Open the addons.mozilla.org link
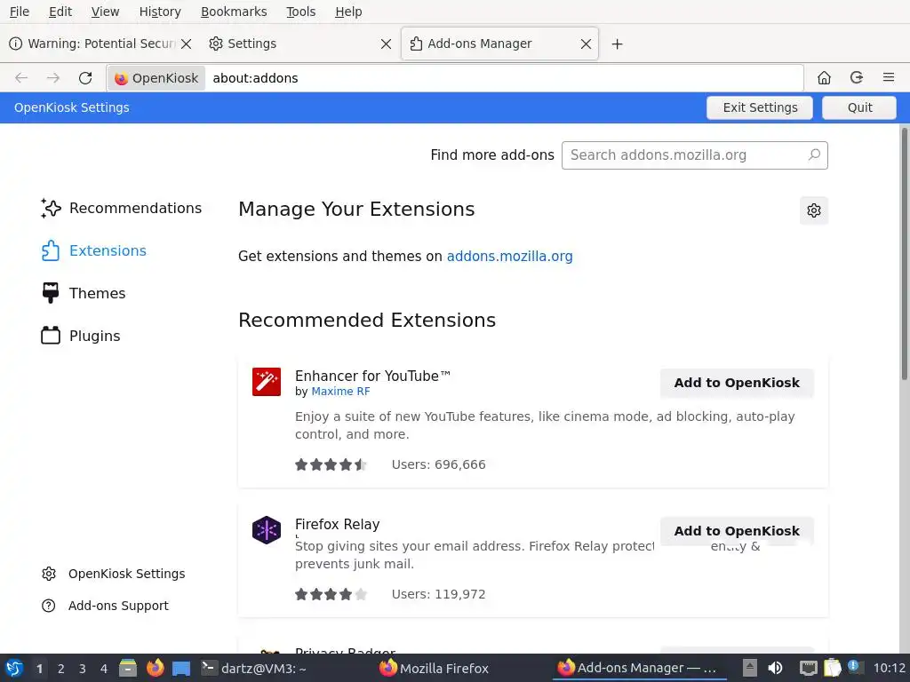The width and height of the screenshot is (910, 682). [x=509, y=257]
